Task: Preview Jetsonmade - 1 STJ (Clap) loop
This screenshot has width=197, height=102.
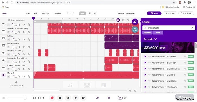Action: [x=145, y=62]
